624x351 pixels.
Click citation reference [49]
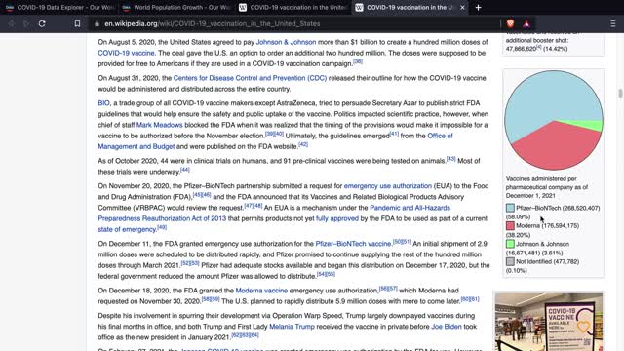[162, 227]
